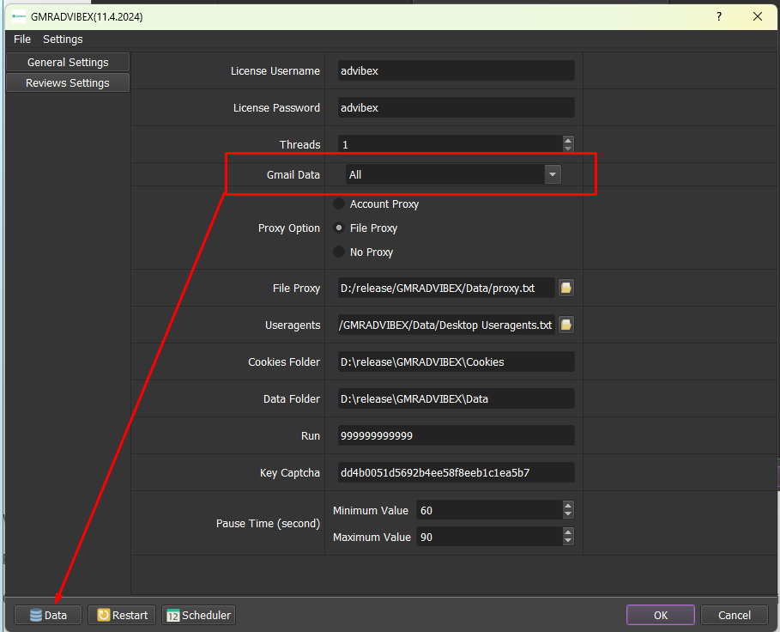
Task: Browse for the File Proxy path
Action: pos(566,289)
